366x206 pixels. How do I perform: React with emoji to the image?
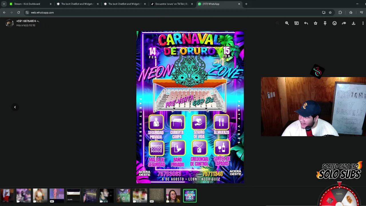pos(335,23)
